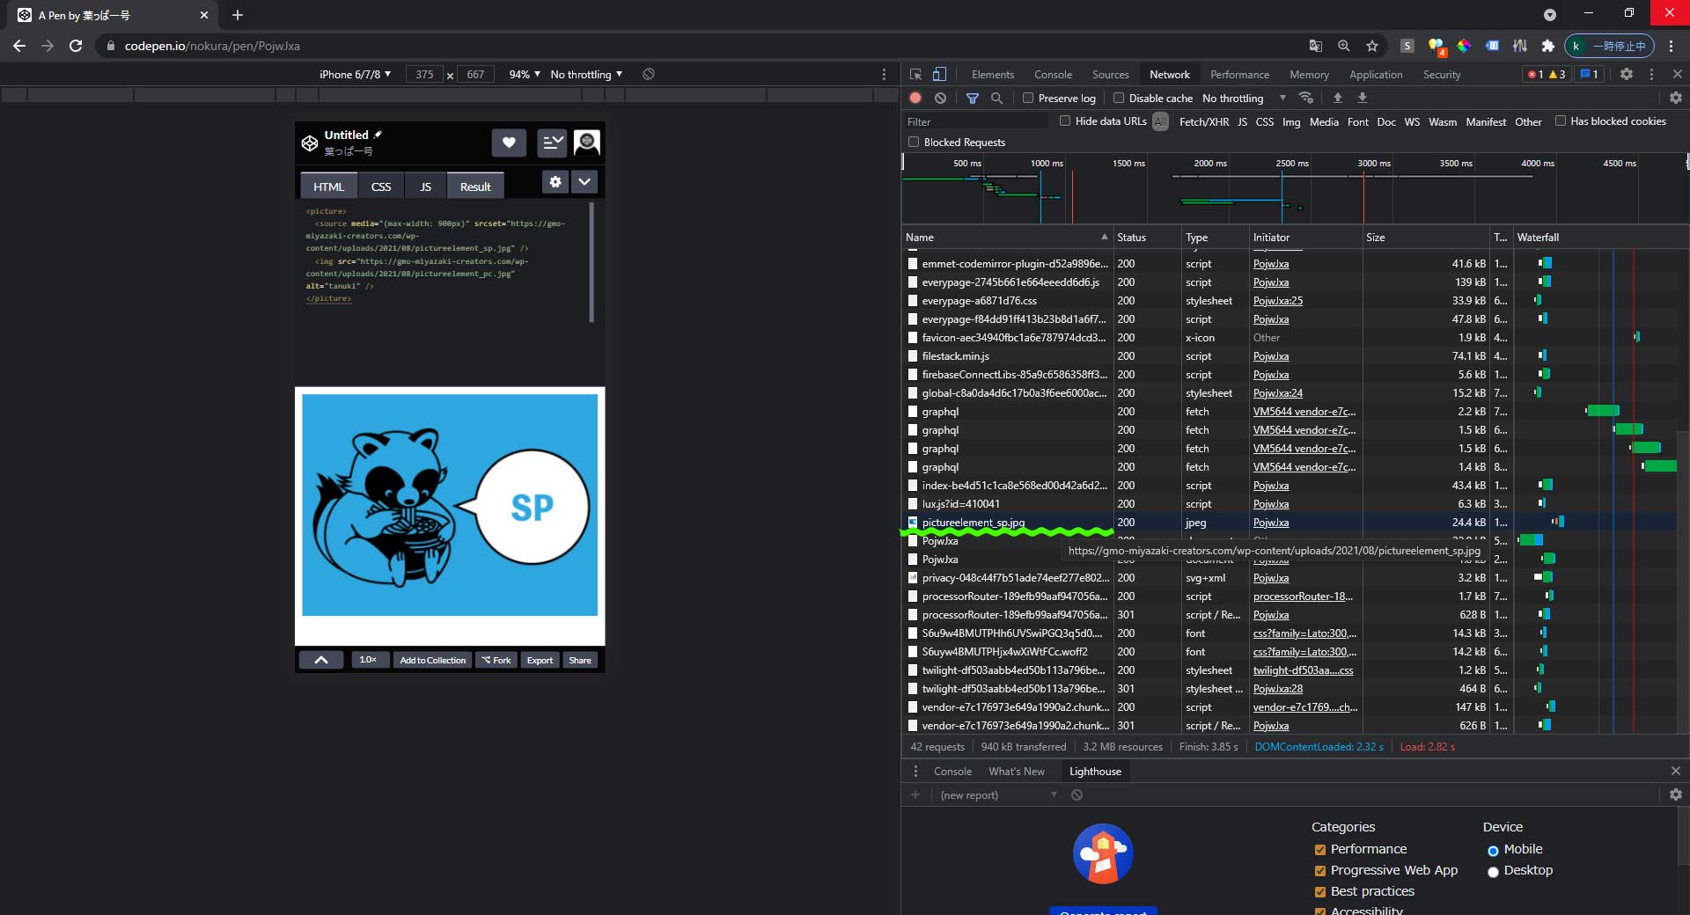Open the JS editor tab in CodePen

pos(425,187)
